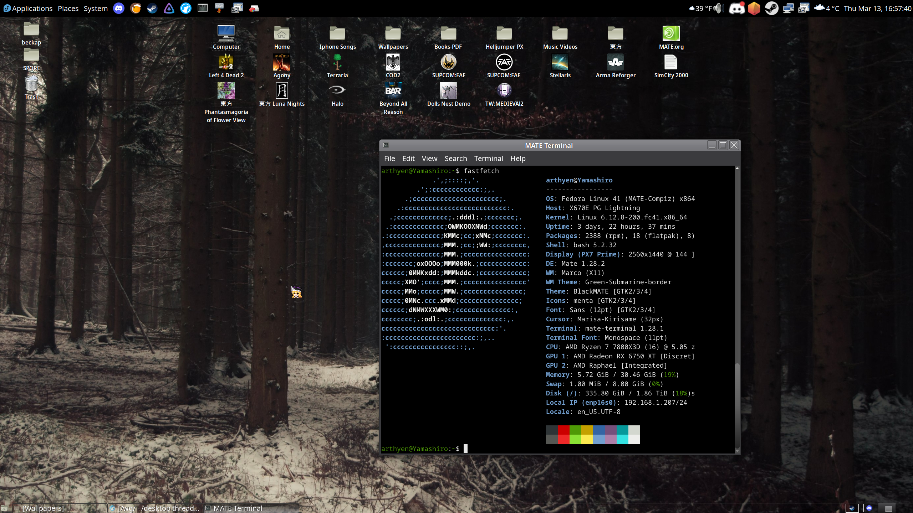Image resolution: width=913 pixels, height=513 pixels.
Task: Select the Terraria desktop shortcut
Action: [x=337, y=66]
